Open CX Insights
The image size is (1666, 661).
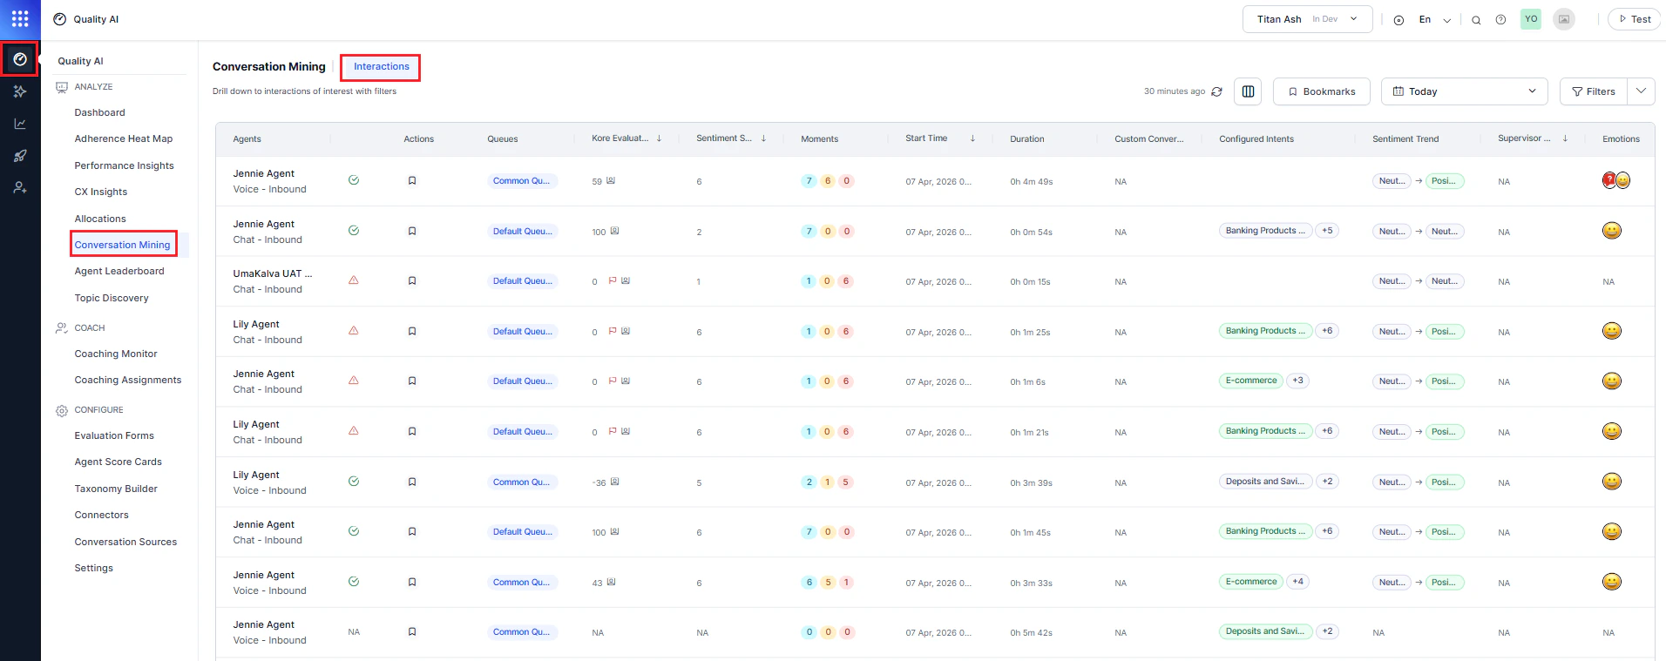(x=101, y=192)
